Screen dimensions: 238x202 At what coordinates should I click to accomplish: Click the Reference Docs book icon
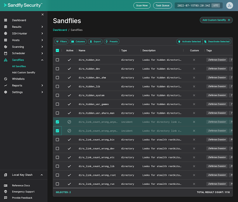click(6, 186)
